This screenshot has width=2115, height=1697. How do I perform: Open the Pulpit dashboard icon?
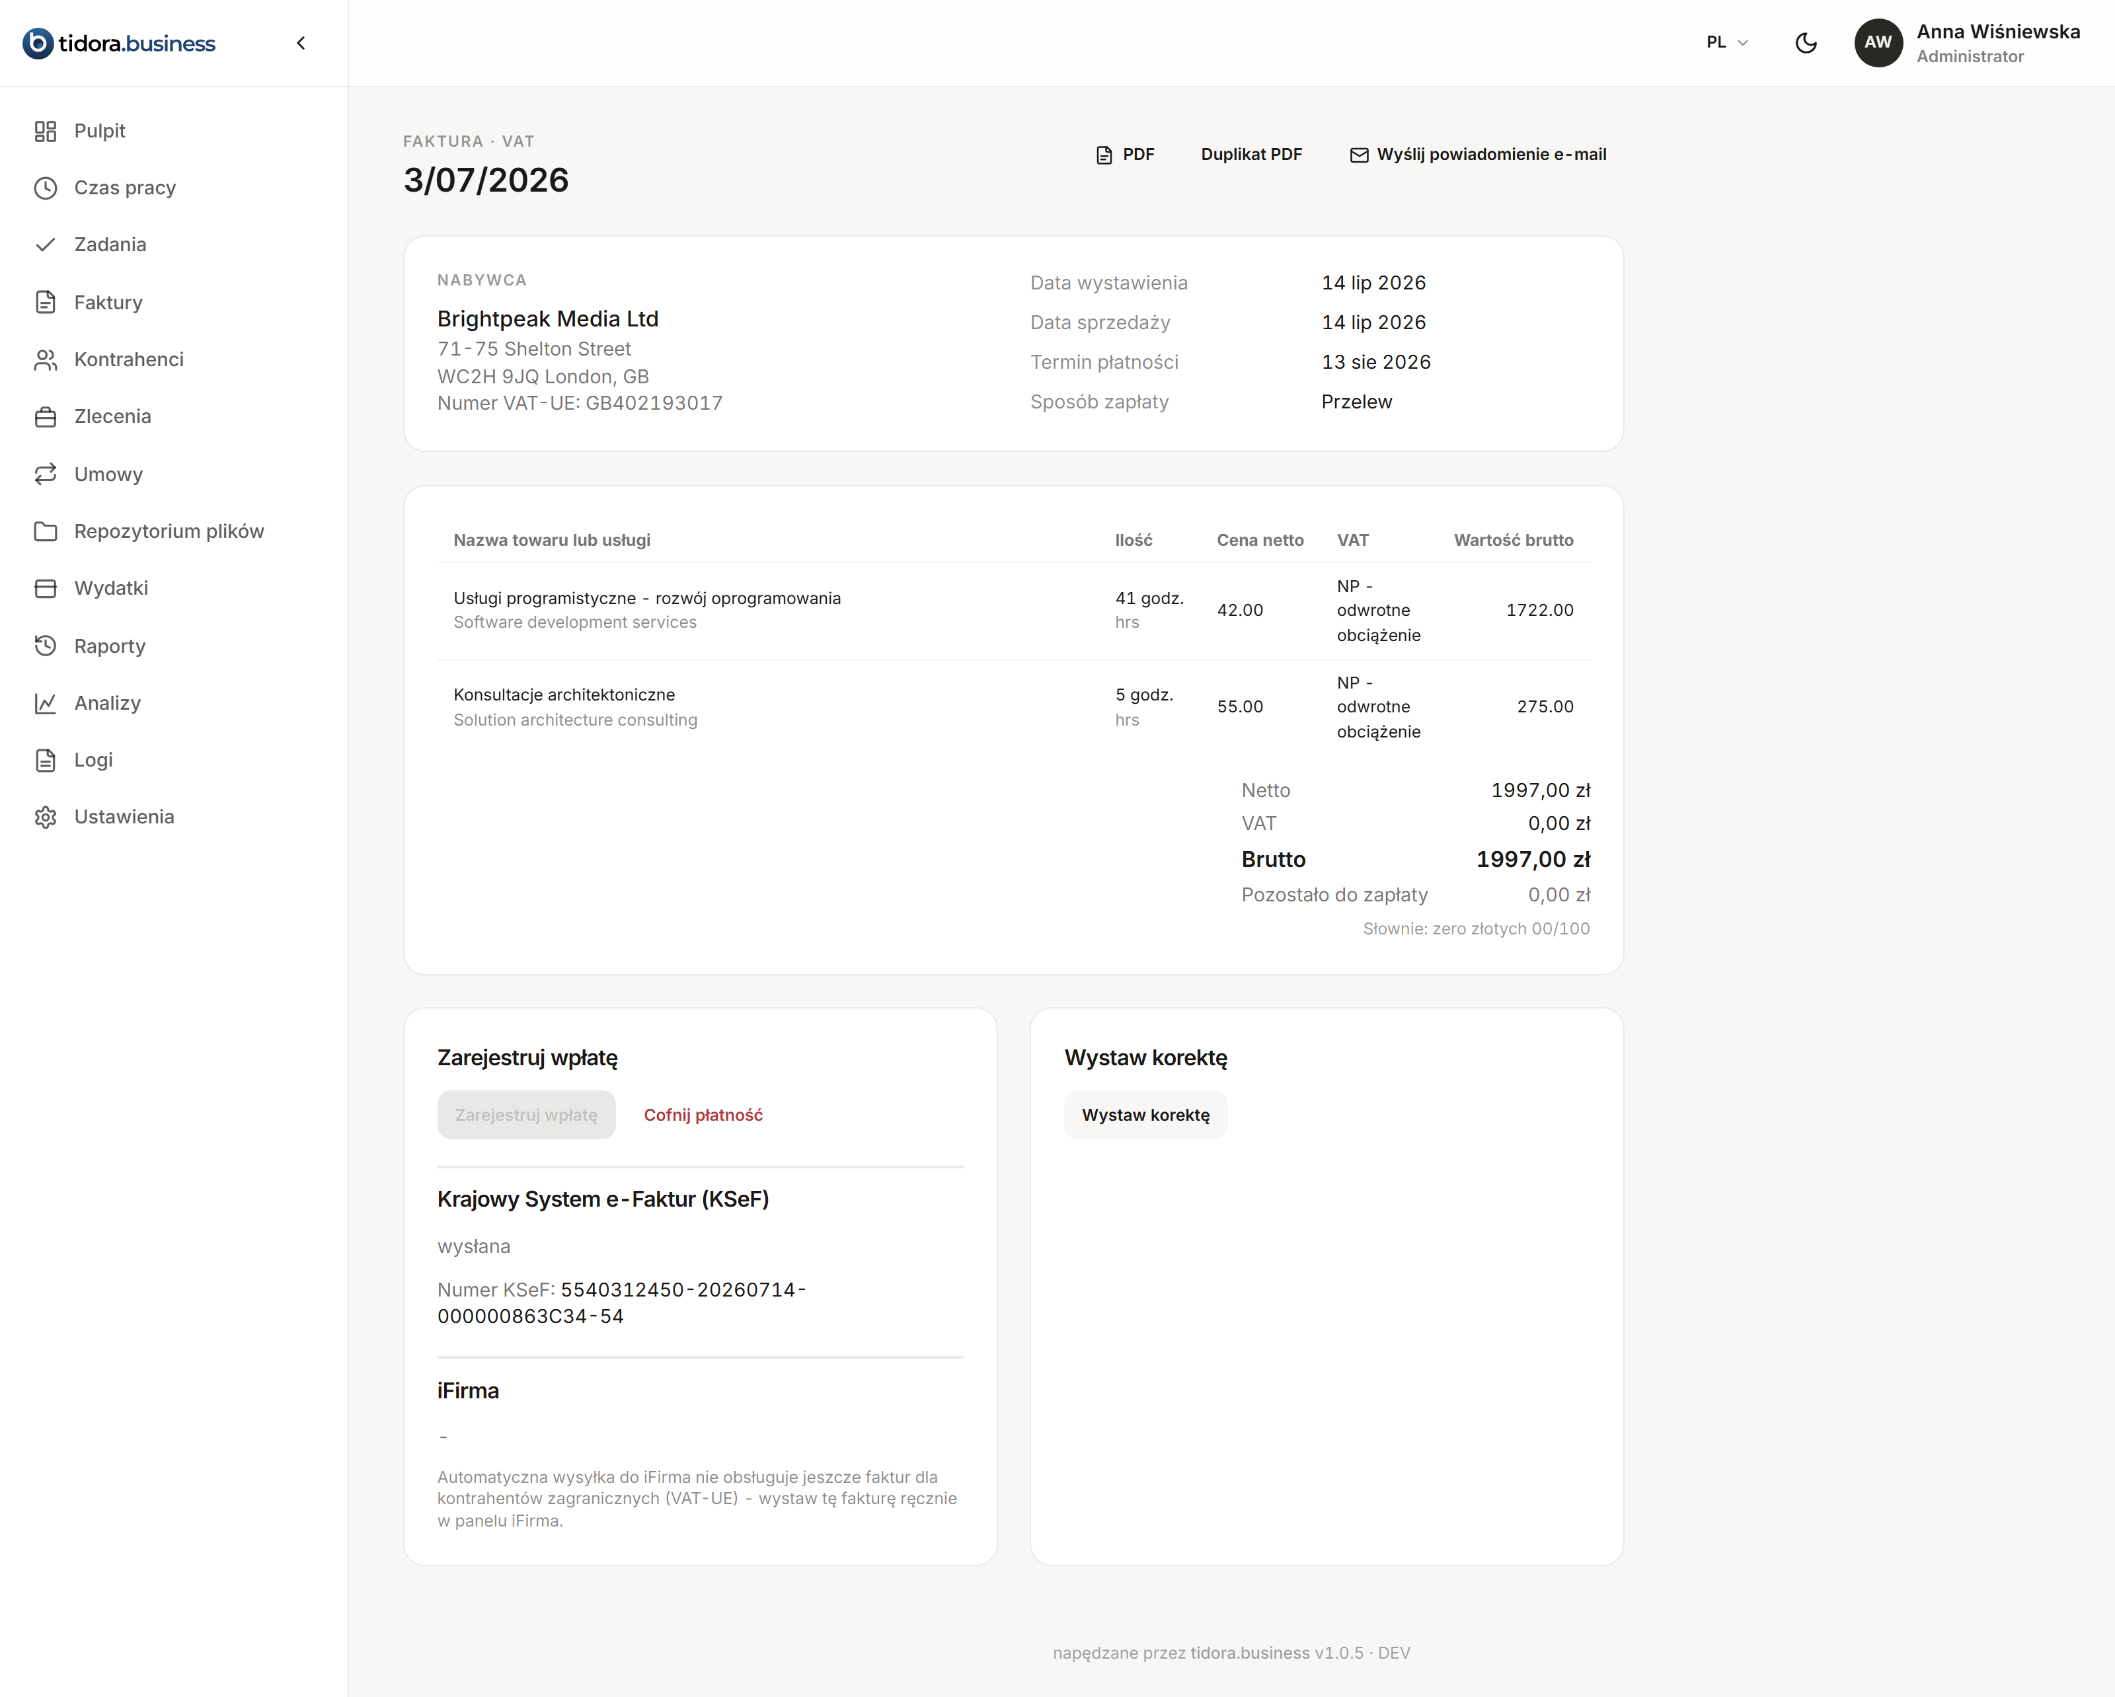(x=45, y=130)
